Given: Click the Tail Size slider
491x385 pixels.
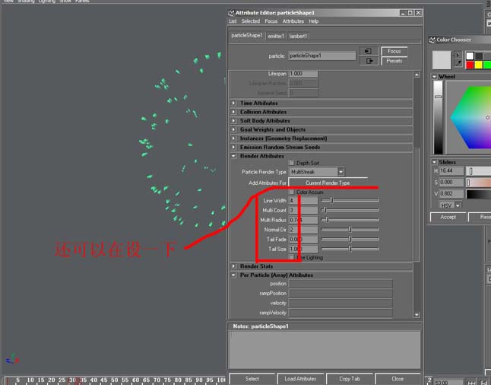Looking at the screenshot, I should [350, 249].
